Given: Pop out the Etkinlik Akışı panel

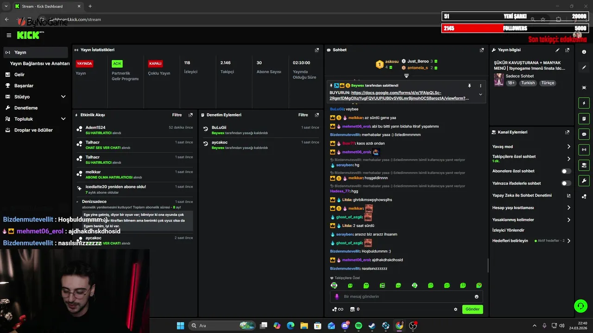Looking at the screenshot, I should [x=190, y=115].
